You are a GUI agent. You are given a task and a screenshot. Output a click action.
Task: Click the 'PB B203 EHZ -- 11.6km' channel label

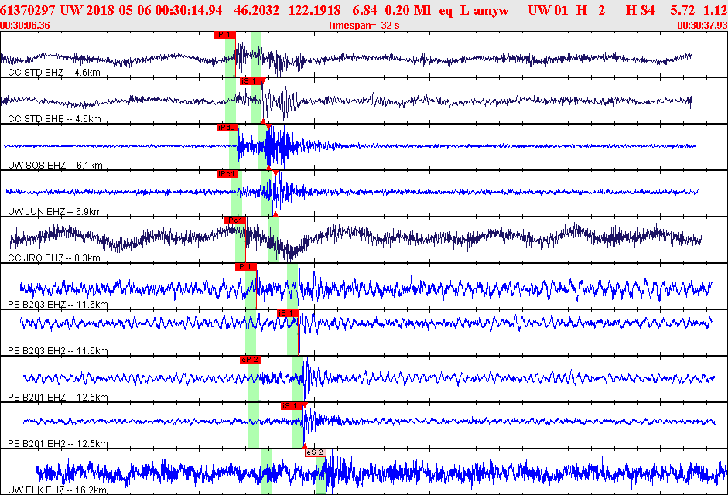click(x=57, y=305)
